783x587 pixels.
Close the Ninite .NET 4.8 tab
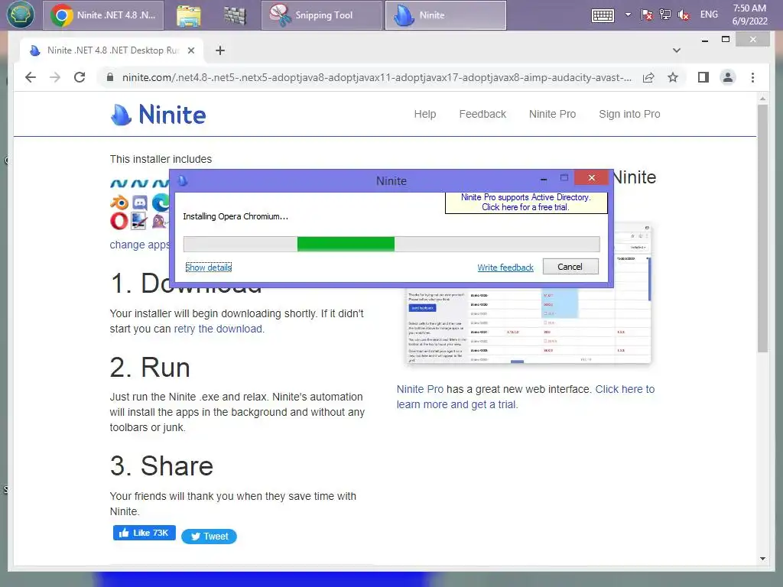(190, 50)
